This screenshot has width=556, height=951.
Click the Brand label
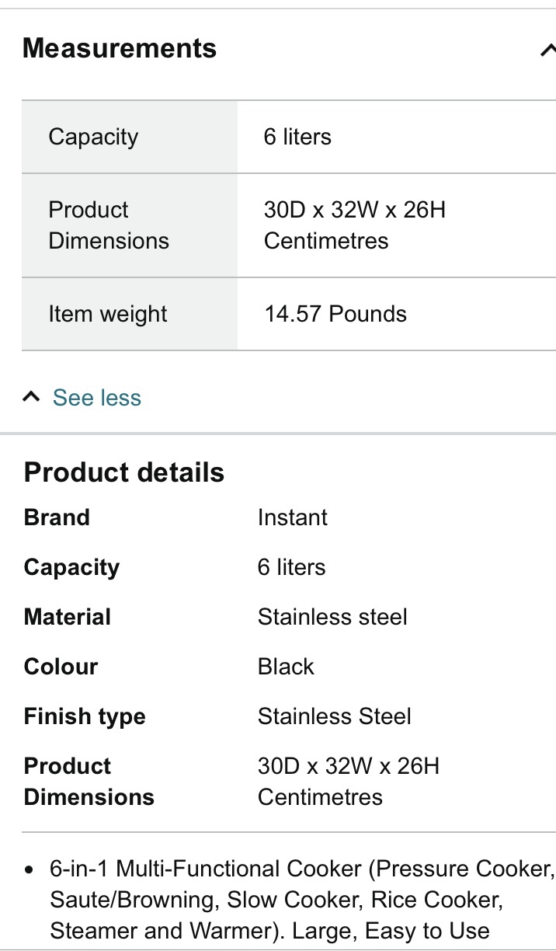pos(57,517)
